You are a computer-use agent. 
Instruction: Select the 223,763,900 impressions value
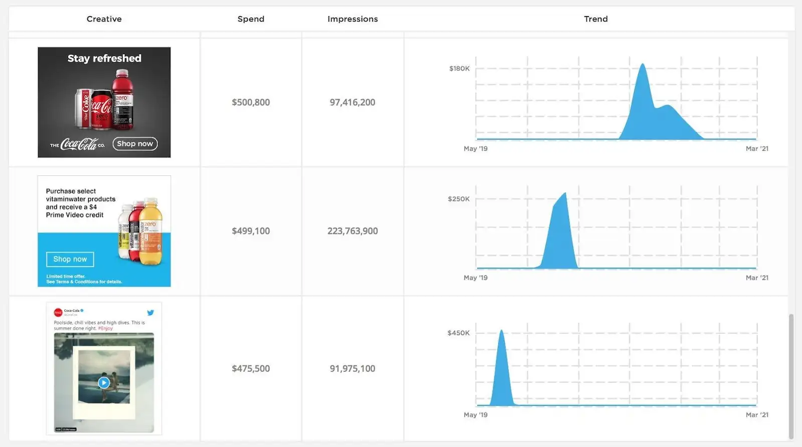pyautogui.click(x=352, y=231)
